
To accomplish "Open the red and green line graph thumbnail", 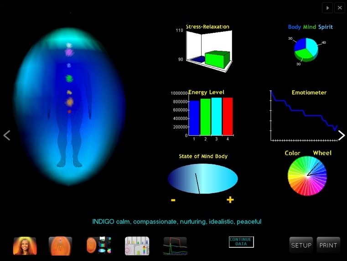I will click(x=175, y=246).
